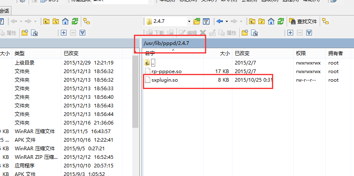This screenshot has height=176, width=354.
Task: Open the remote panel back history dropdown
Action: tap(227, 22)
